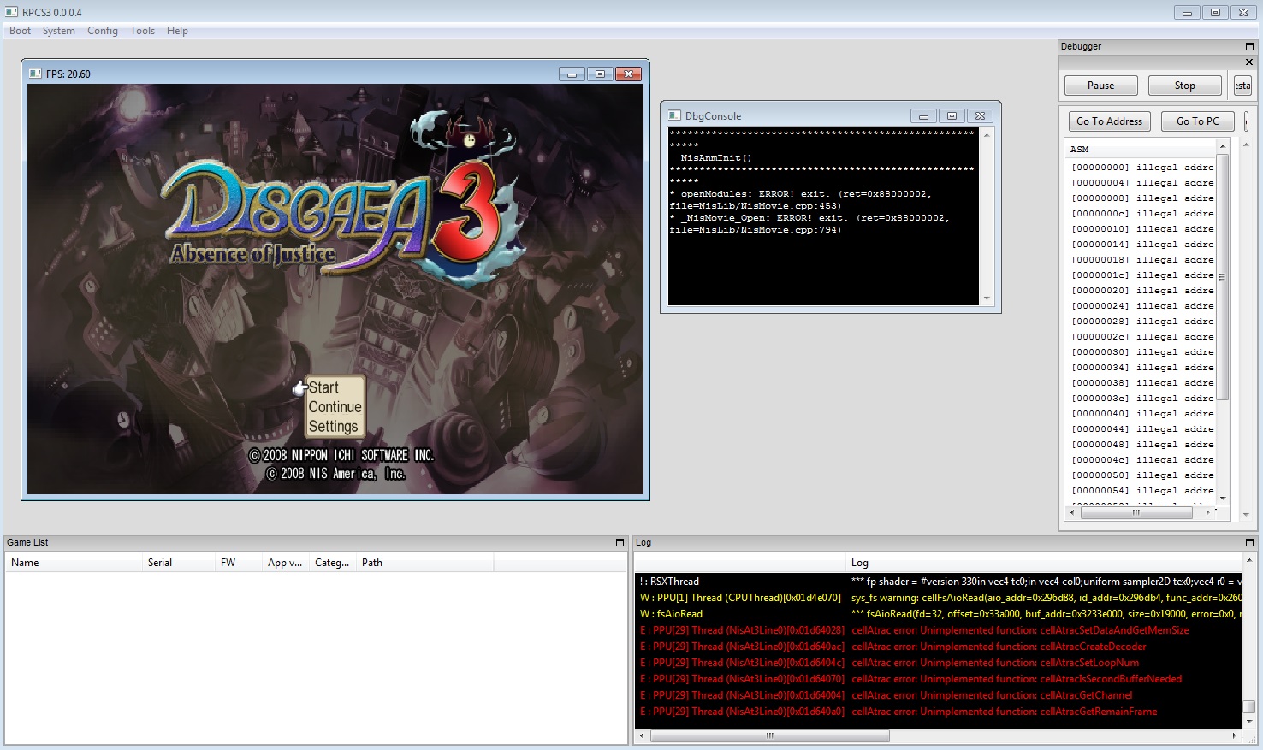Open the Boot menu
Image resolution: width=1263 pixels, height=750 pixels.
click(x=20, y=31)
